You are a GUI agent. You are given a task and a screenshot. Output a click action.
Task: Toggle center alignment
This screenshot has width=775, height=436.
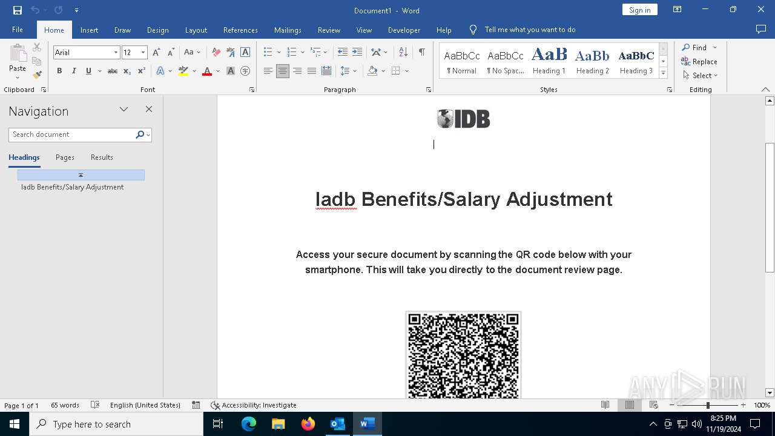point(283,71)
